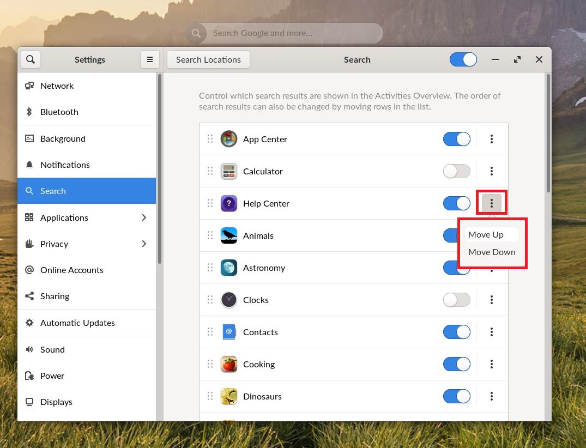Disable App Center search results

[457, 139]
